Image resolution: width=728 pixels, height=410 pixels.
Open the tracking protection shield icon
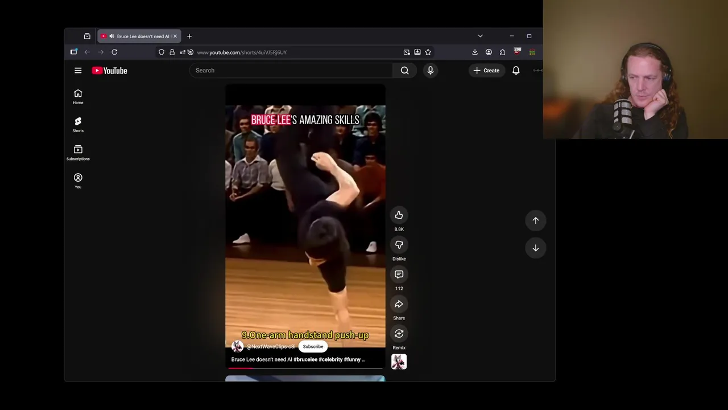(x=162, y=52)
